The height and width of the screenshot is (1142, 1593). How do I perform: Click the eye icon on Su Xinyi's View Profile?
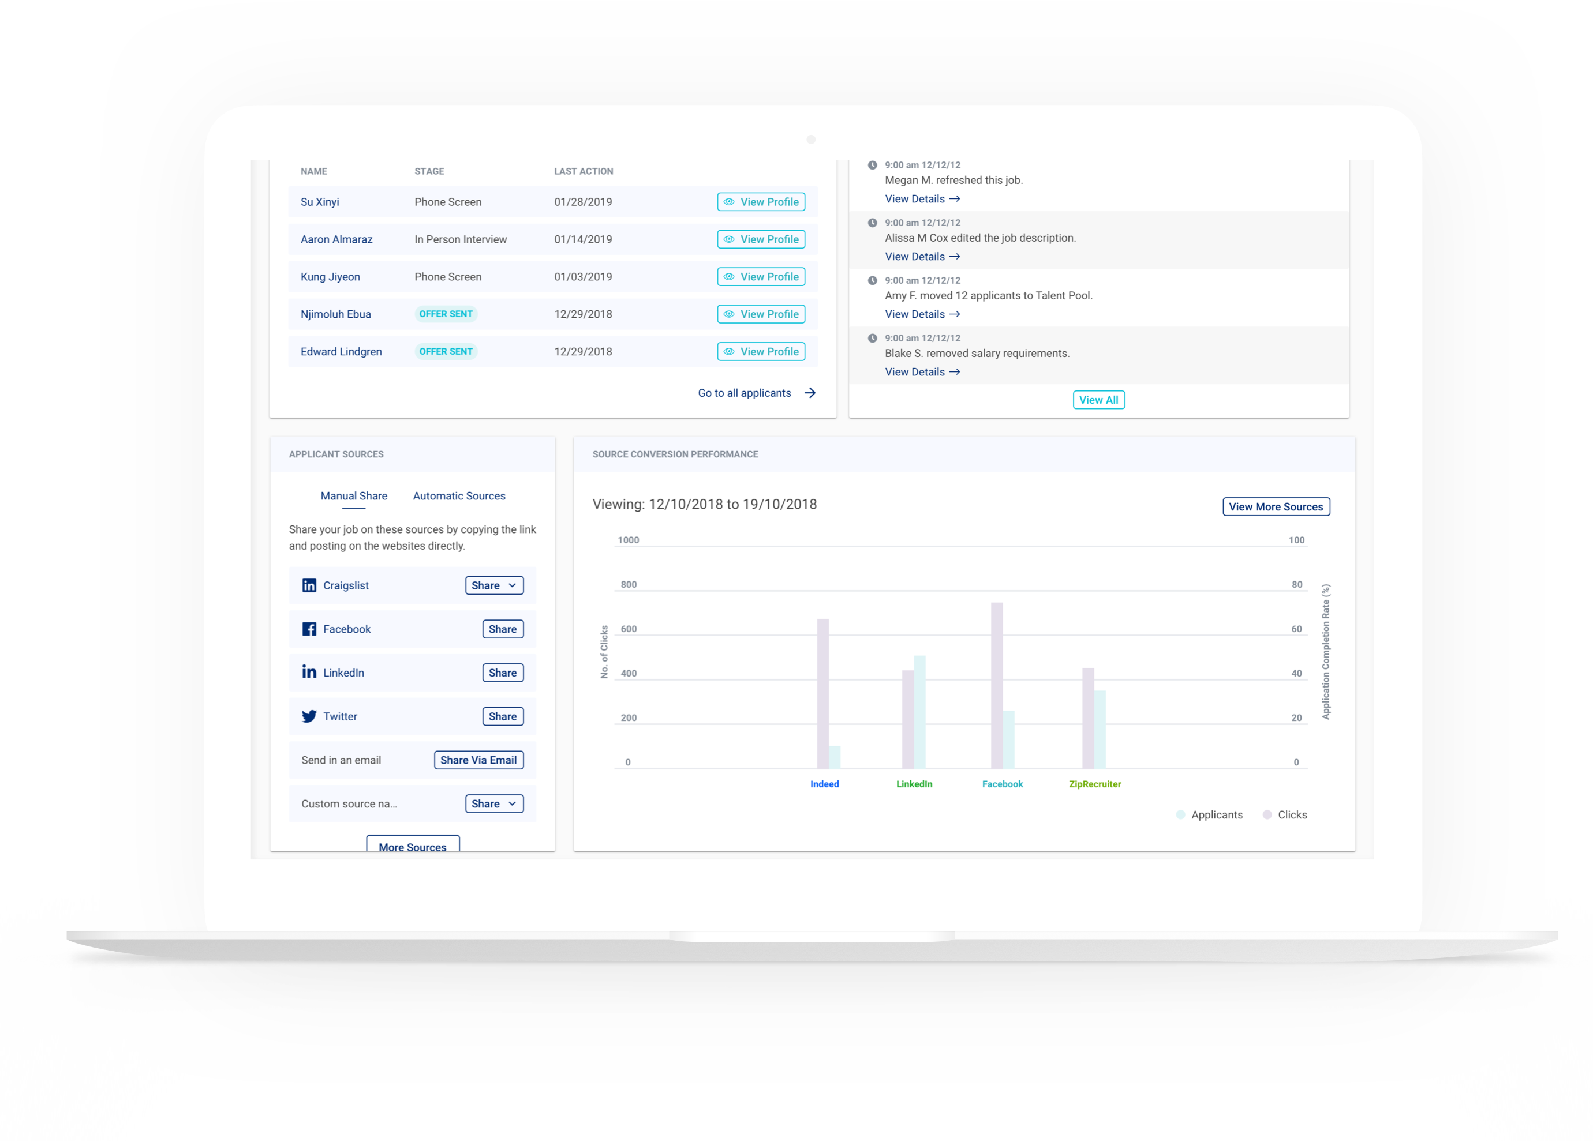pos(729,201)
